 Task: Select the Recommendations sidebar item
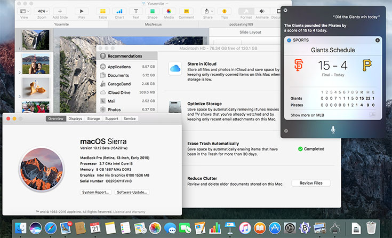click(127, 56)
